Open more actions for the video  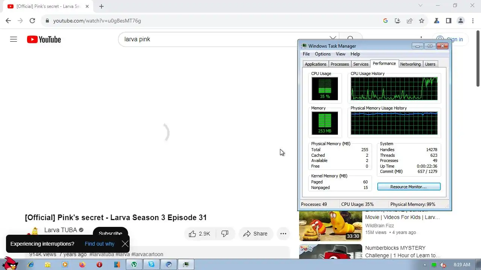pos(283,234)
